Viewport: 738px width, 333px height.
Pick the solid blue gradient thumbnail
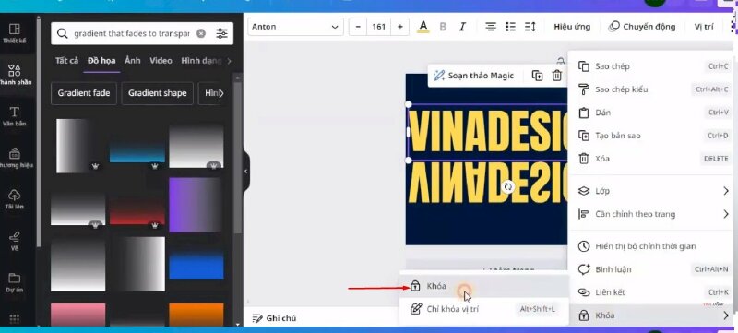(x=196, y=264)
